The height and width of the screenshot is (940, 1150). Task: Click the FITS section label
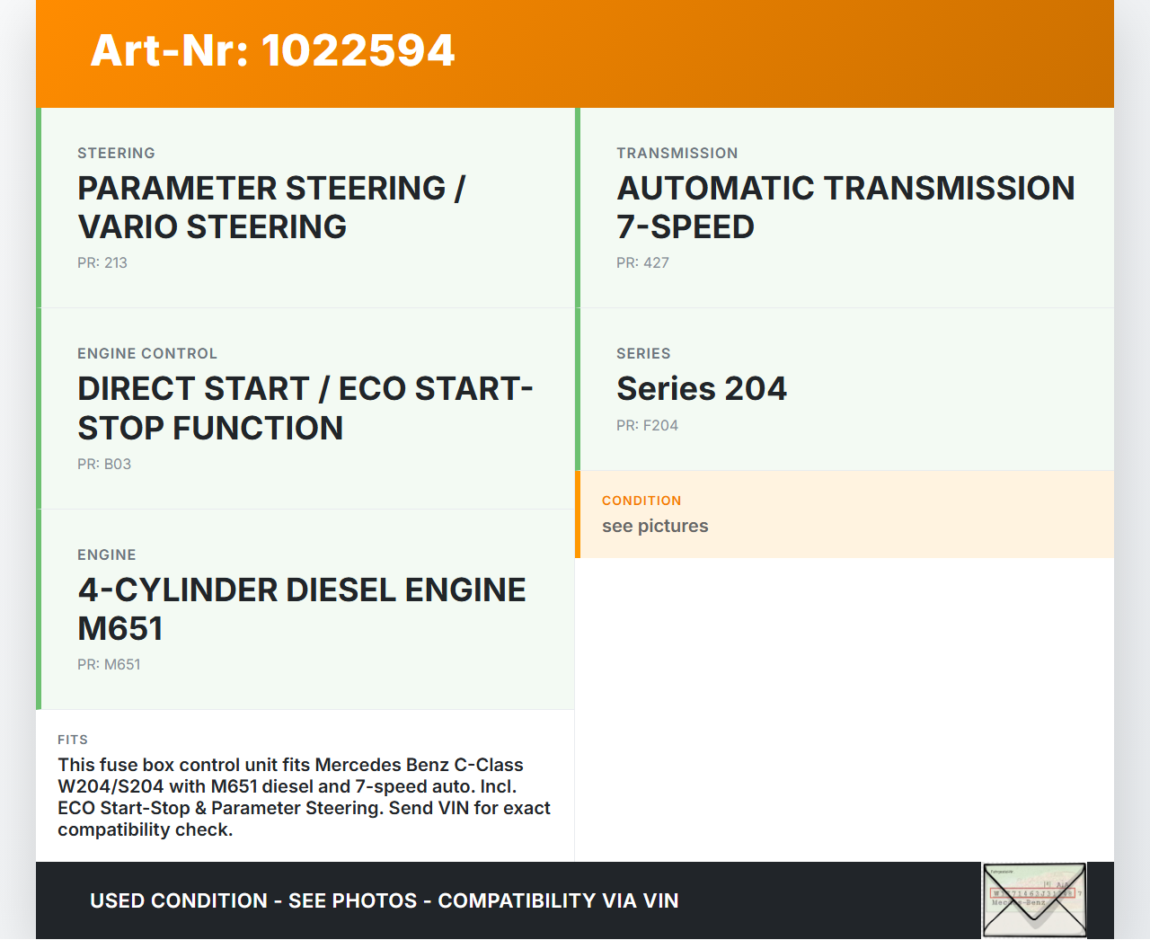click(x=73, y=740)
